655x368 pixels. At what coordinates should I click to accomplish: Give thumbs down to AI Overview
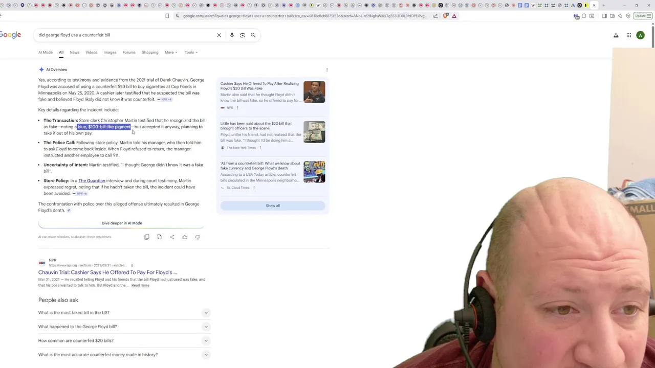pyautogui.click(x=198, y=237)
